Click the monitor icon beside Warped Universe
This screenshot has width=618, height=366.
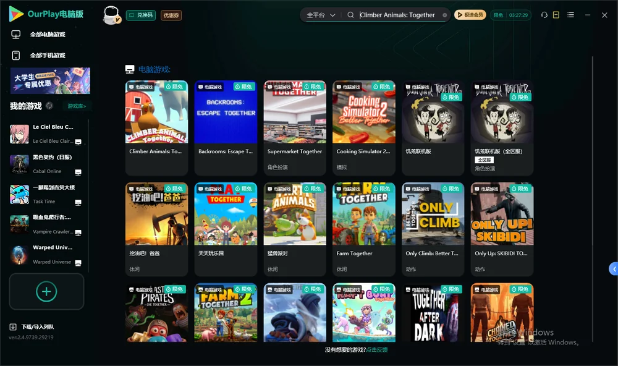(78, 263)
